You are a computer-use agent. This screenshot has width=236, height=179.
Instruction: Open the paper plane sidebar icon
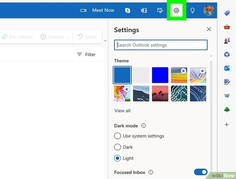[x=227, y=95]
